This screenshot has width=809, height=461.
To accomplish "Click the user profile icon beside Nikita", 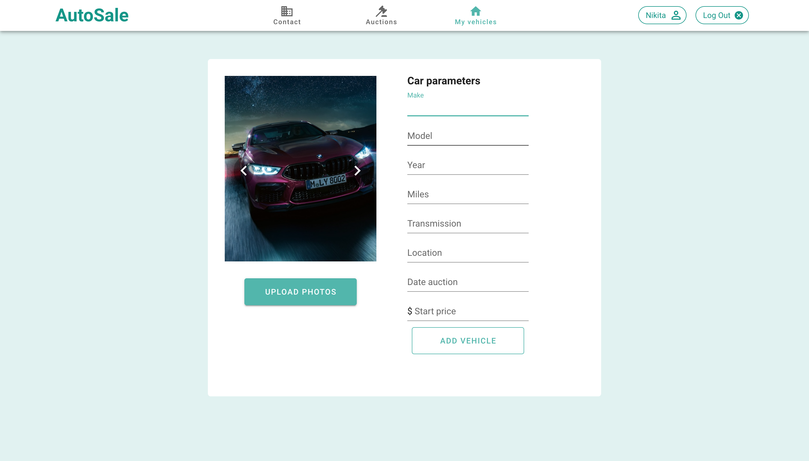I will pos(676,15).
